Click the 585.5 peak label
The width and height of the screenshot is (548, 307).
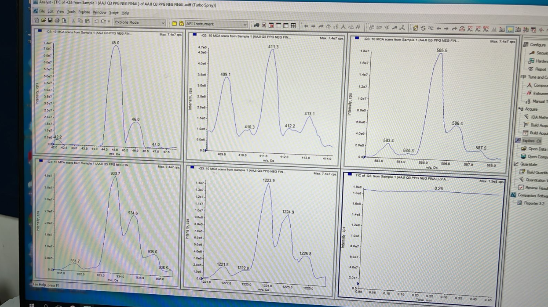(442, 51)
